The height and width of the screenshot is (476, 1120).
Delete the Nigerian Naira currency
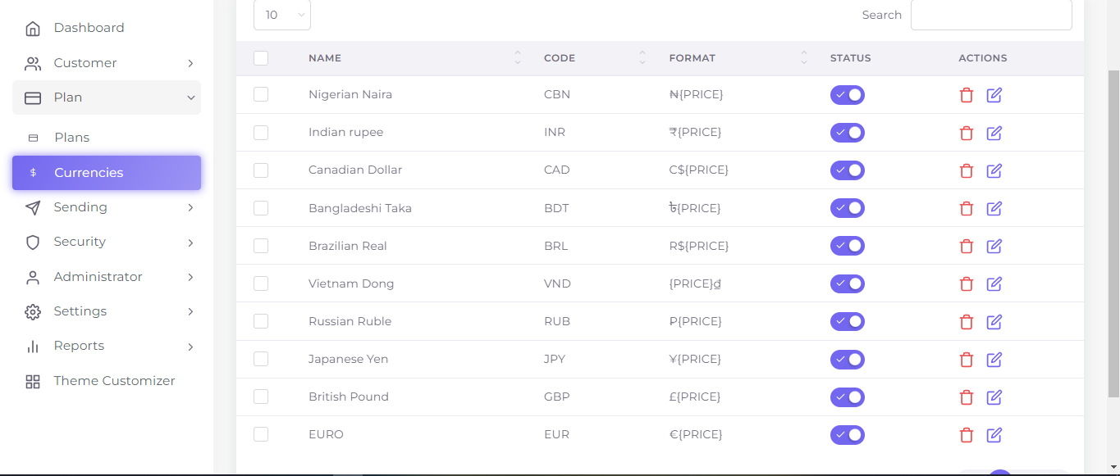[x=967, y=95]
